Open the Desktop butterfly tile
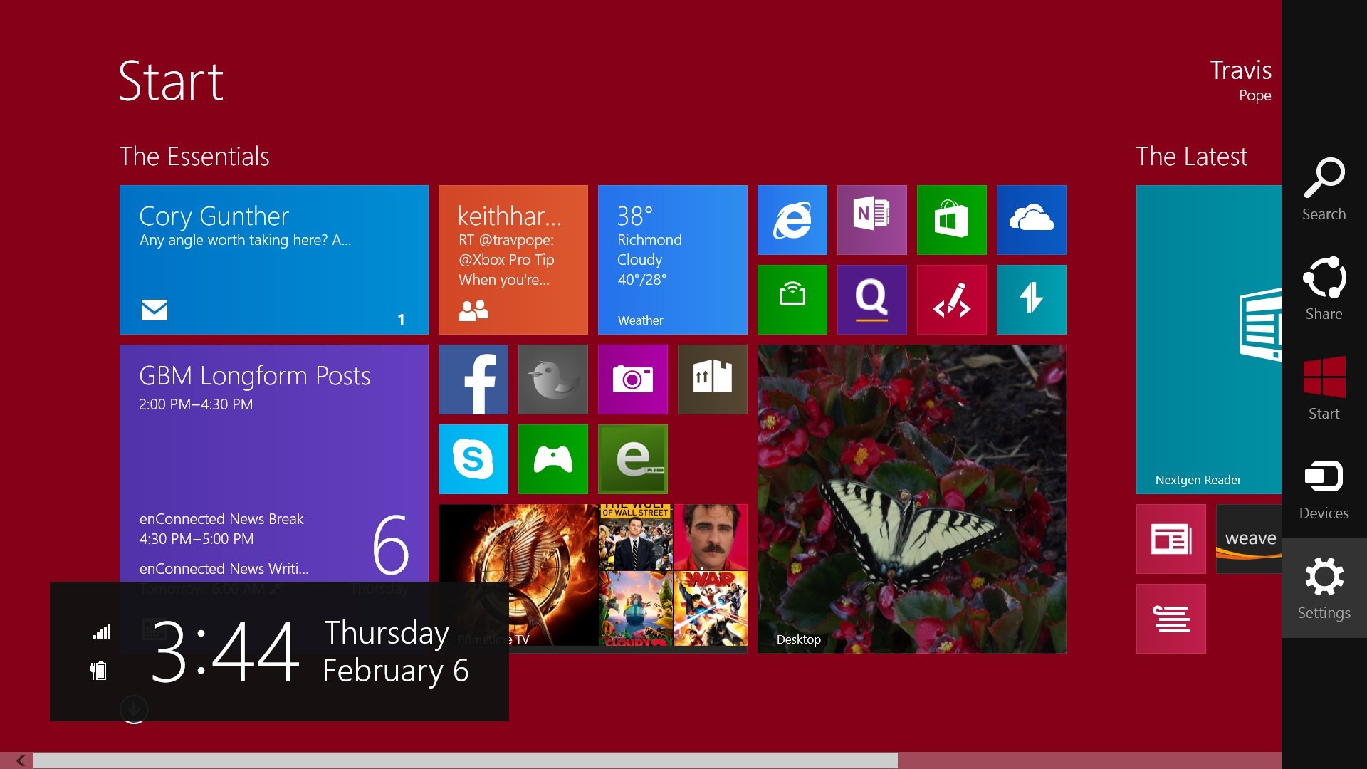1367x769 pixels. coord(912,499)
